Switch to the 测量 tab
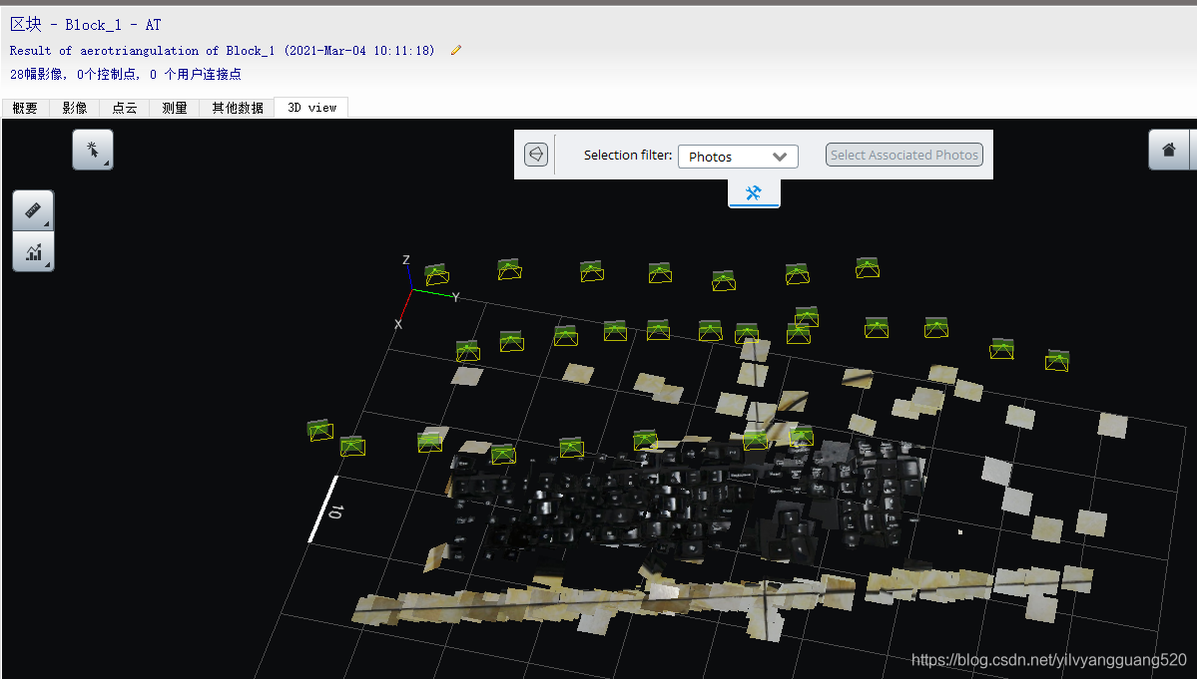Screen dimensions: 1197x679 click(174, 108)
